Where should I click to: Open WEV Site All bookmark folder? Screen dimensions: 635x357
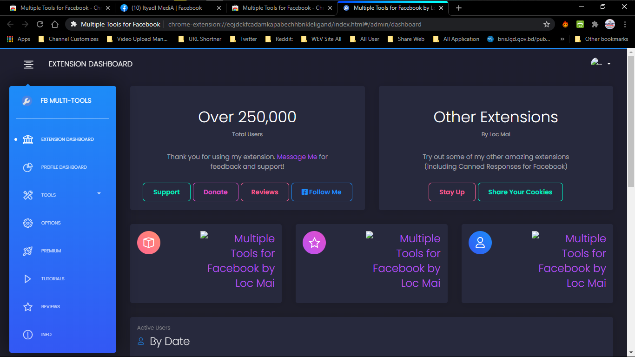(x=321, y=39)
